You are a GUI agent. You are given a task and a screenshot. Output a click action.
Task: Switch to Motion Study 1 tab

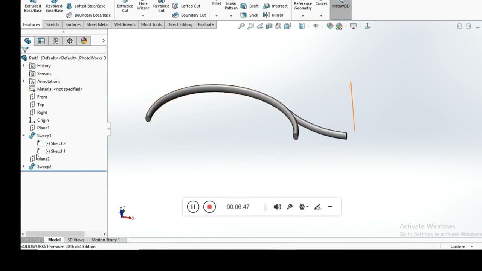point(105,240)
